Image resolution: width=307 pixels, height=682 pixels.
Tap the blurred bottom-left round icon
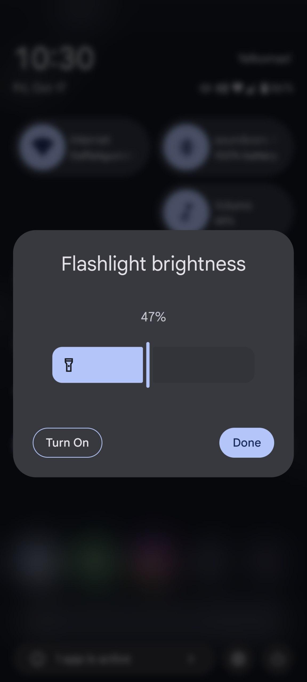(37, 659)
